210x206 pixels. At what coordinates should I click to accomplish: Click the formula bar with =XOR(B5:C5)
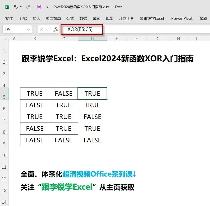pos(135,29)
